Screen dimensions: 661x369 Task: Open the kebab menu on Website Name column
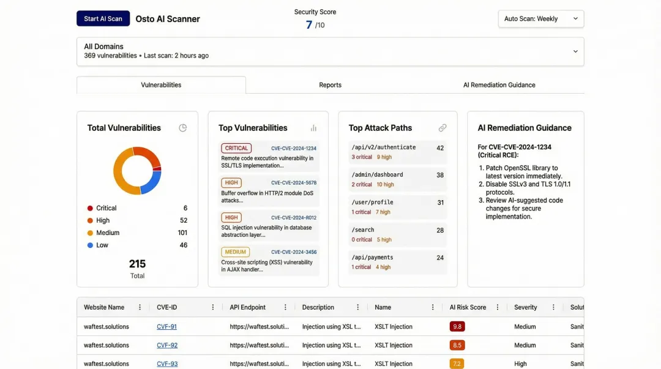click(x=139, y=307)
